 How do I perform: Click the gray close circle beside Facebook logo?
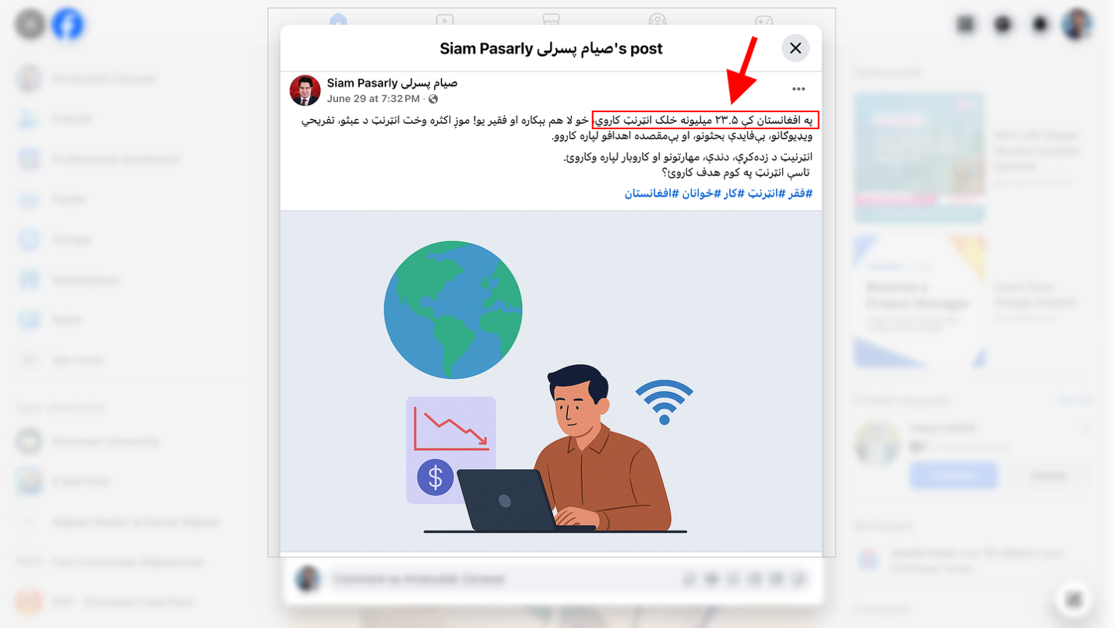[x=30, y=25]
